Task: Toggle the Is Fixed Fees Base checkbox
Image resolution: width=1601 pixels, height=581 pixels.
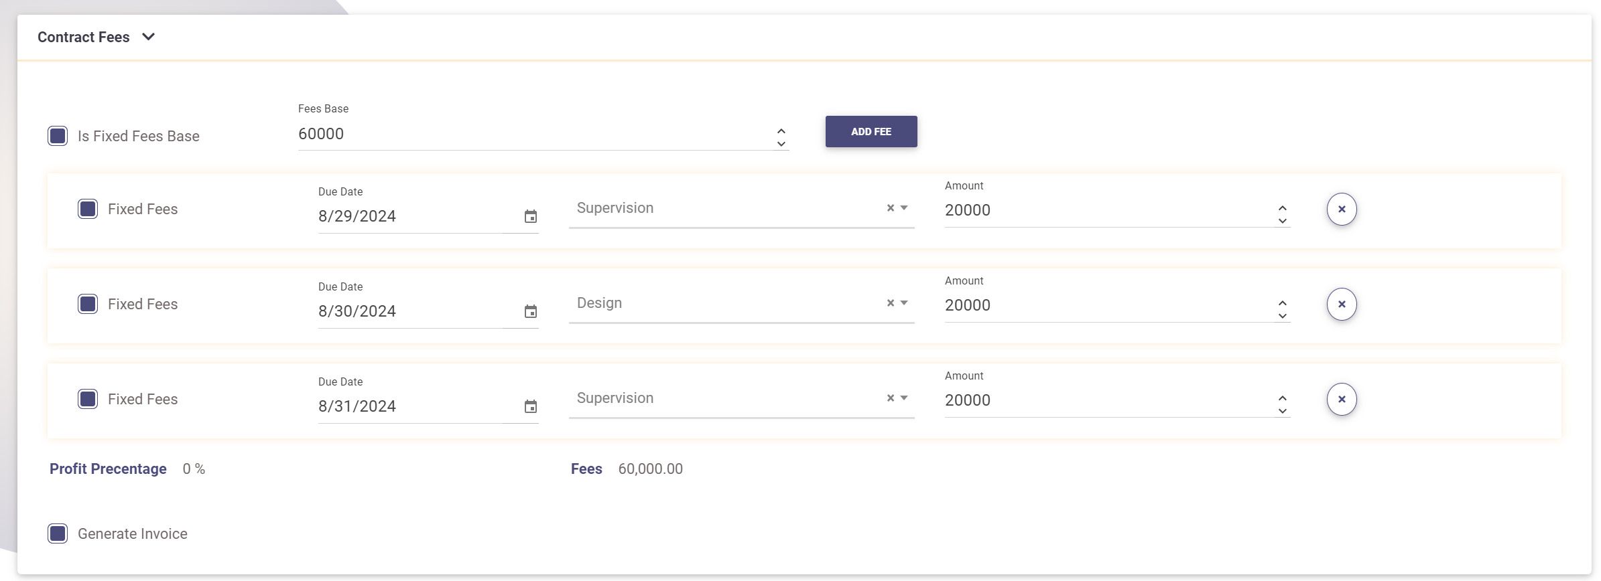Action: (x=58, y=136)
